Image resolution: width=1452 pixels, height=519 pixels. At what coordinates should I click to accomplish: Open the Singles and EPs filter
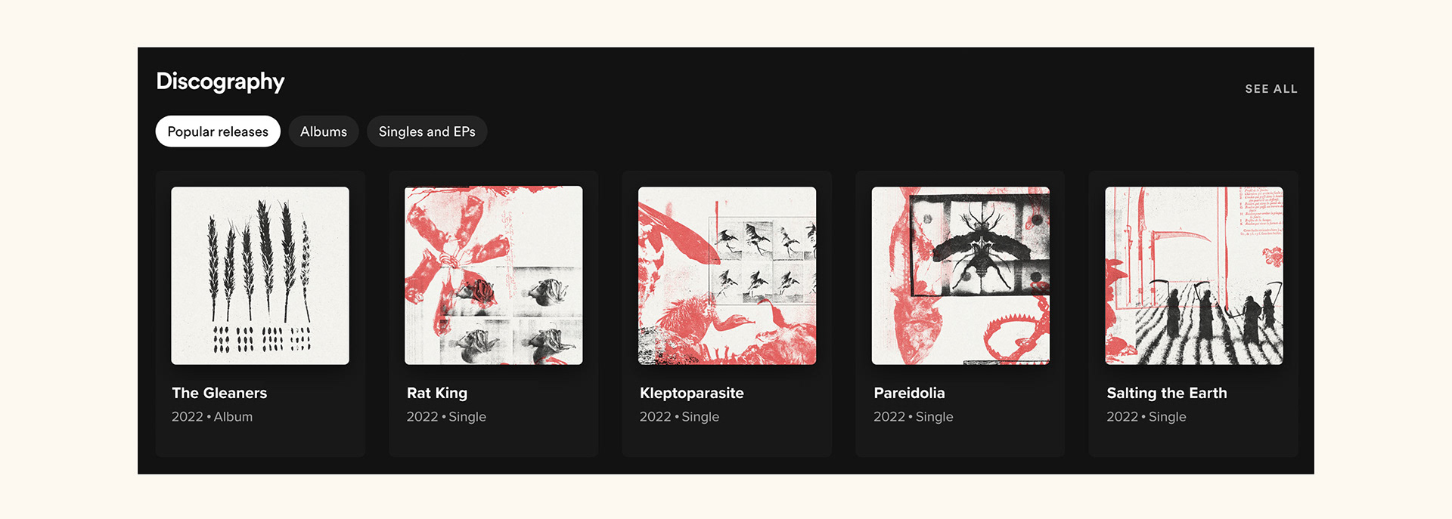427,131
